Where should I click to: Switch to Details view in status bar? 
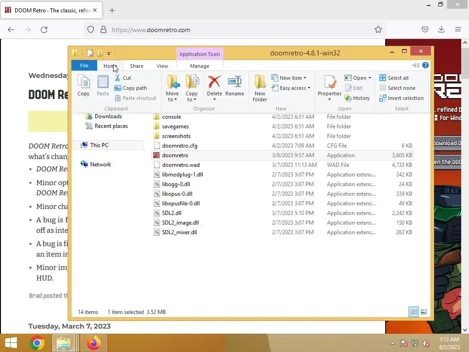[x=414, y=312]
